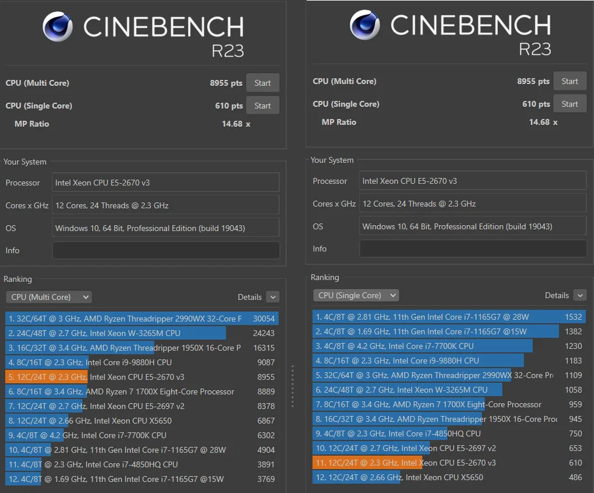
Task: Click Processor field in left window
Action: [166, 183]
